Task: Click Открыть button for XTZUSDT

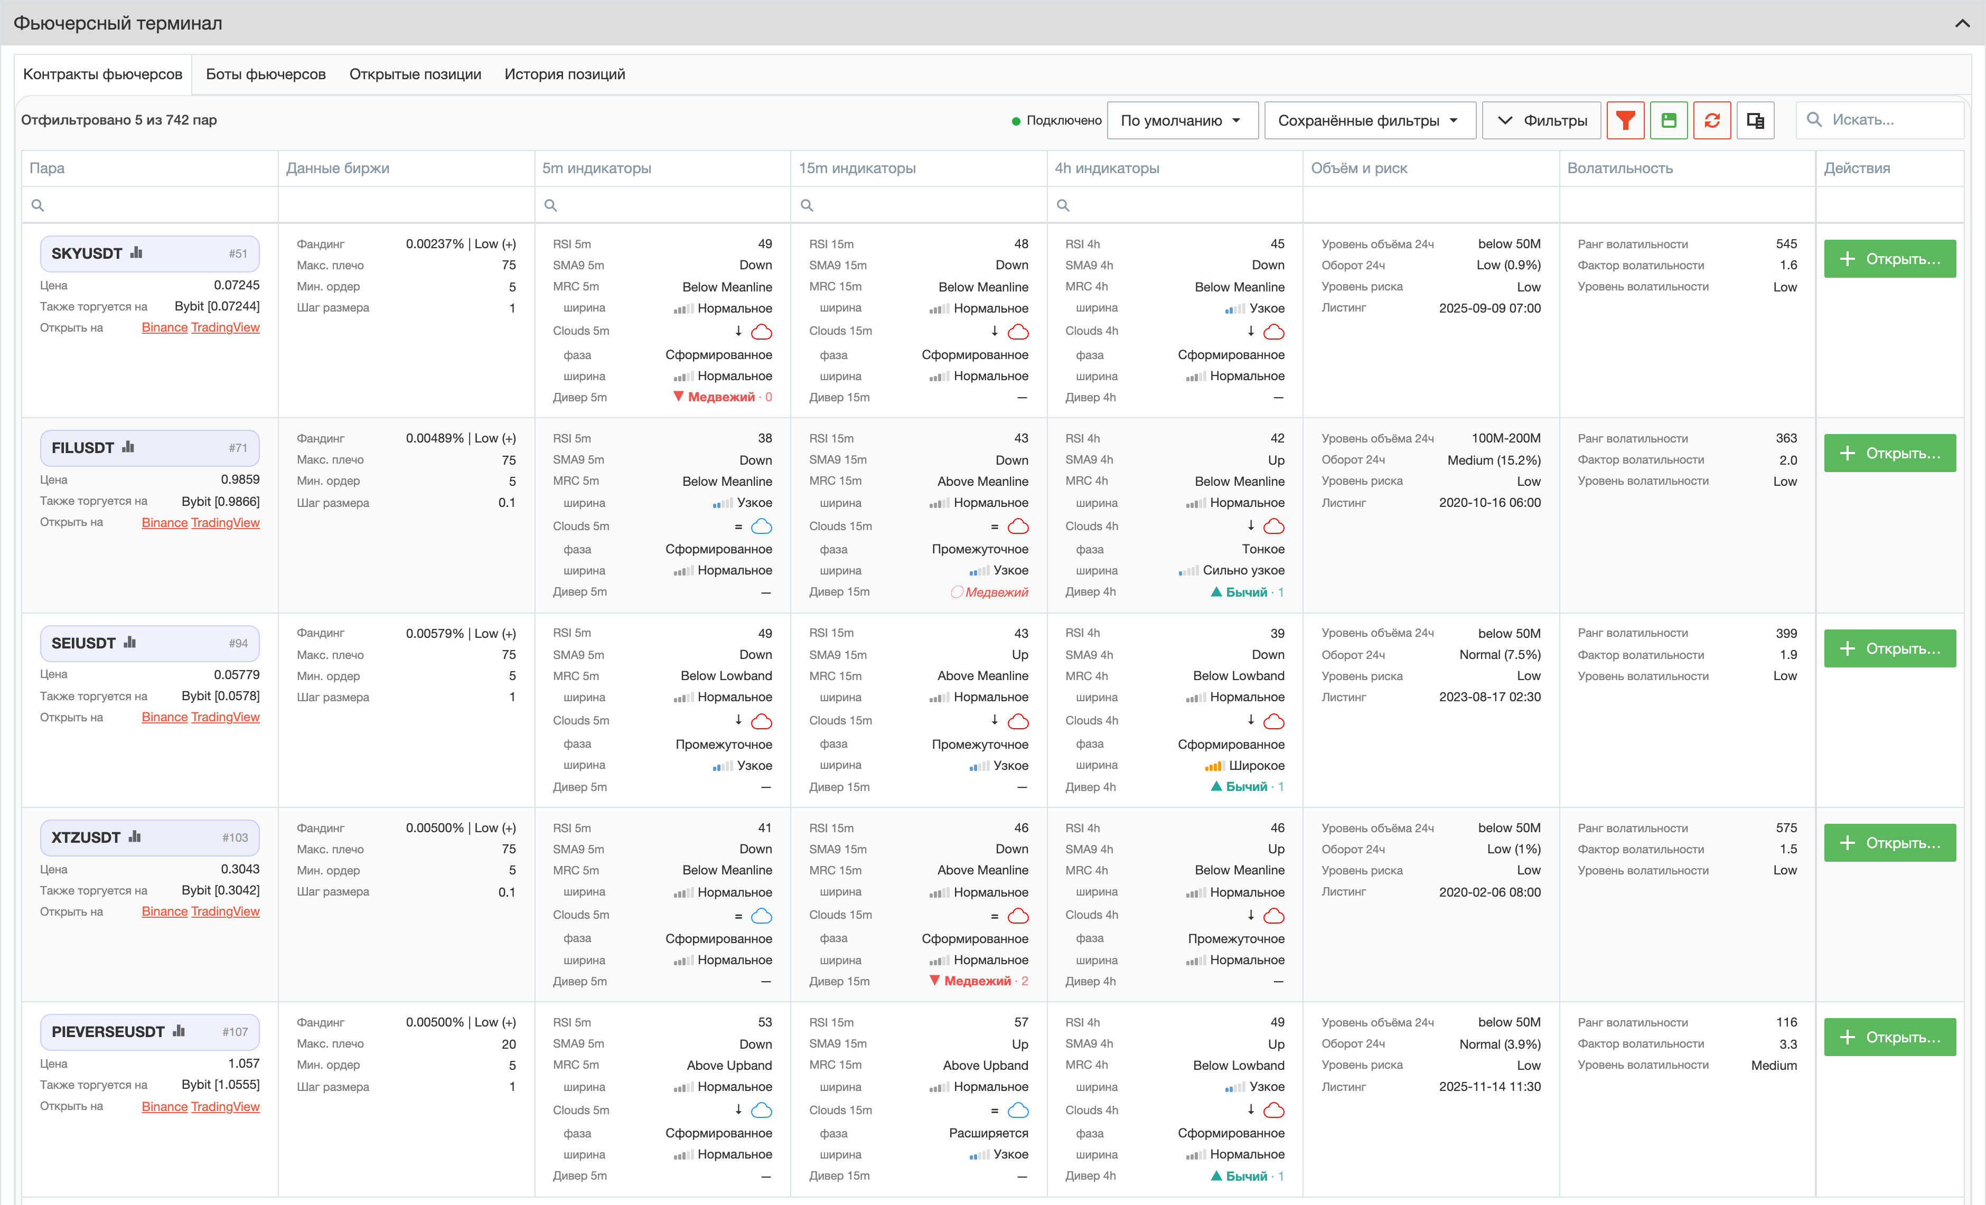Action: pyautogui.click(x=1889, y=842)
